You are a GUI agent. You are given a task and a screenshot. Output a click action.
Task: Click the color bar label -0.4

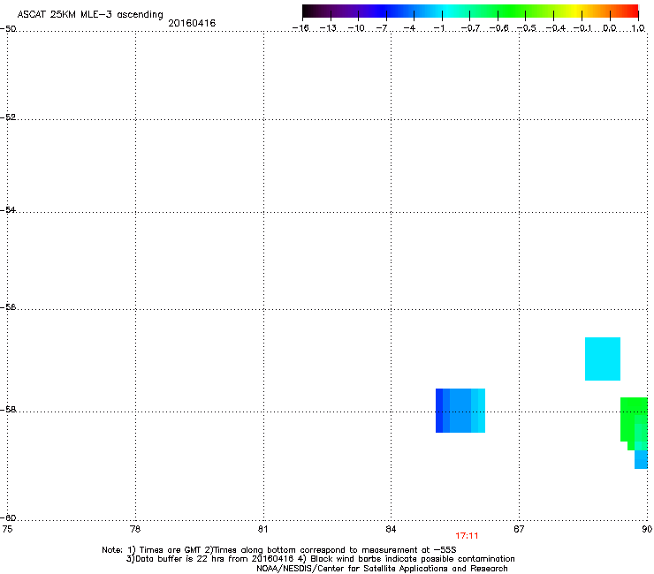pyautogui.click(x=556, y=28)
